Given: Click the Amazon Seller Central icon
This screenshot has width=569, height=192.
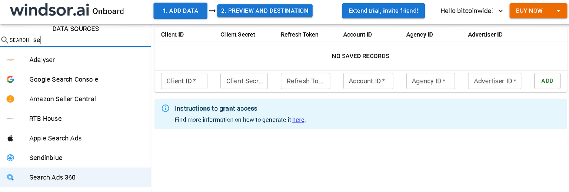Looking at the screenshot, I should click(x=10, y=99).
